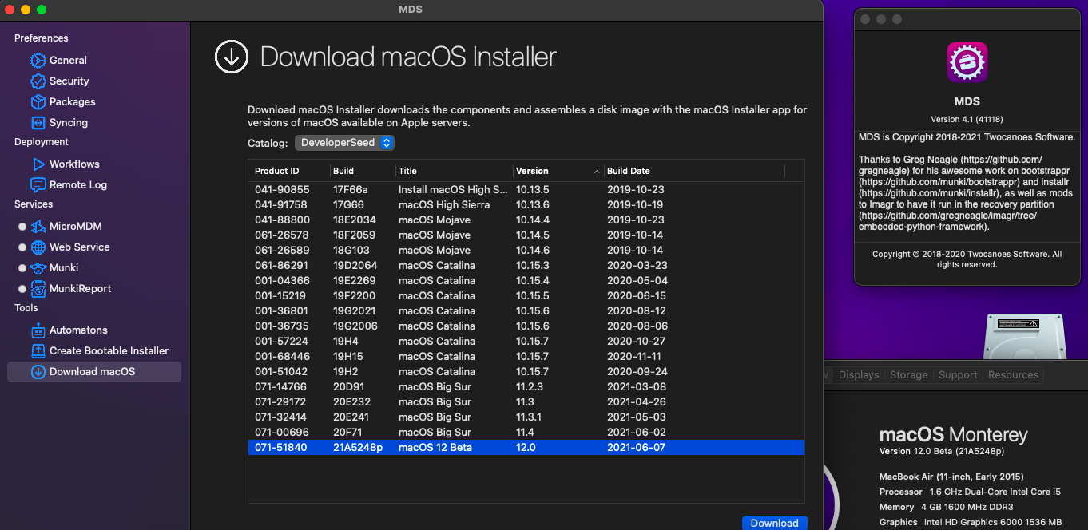Select Big Sur row with build 20D91
This screenshot has width=1088, height=530.
tap(526, 386)
